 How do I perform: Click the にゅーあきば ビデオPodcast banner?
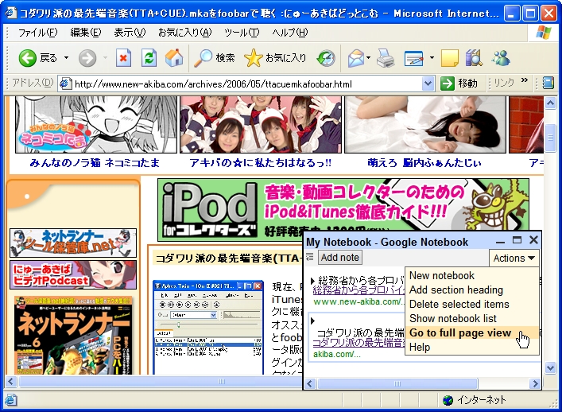tap(73, 274)
